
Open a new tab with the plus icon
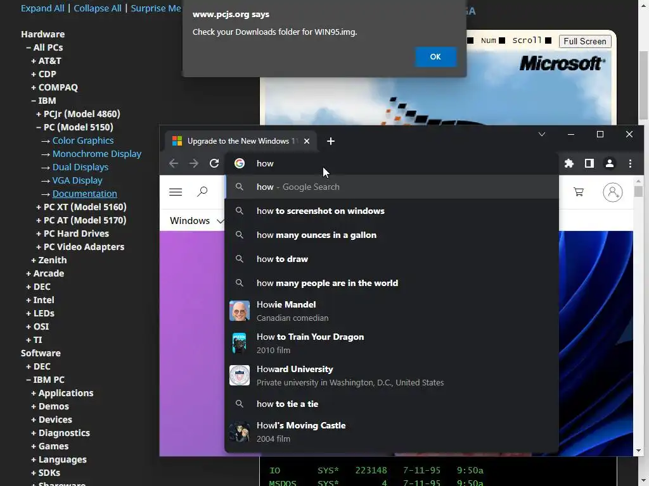pos(330,141)
